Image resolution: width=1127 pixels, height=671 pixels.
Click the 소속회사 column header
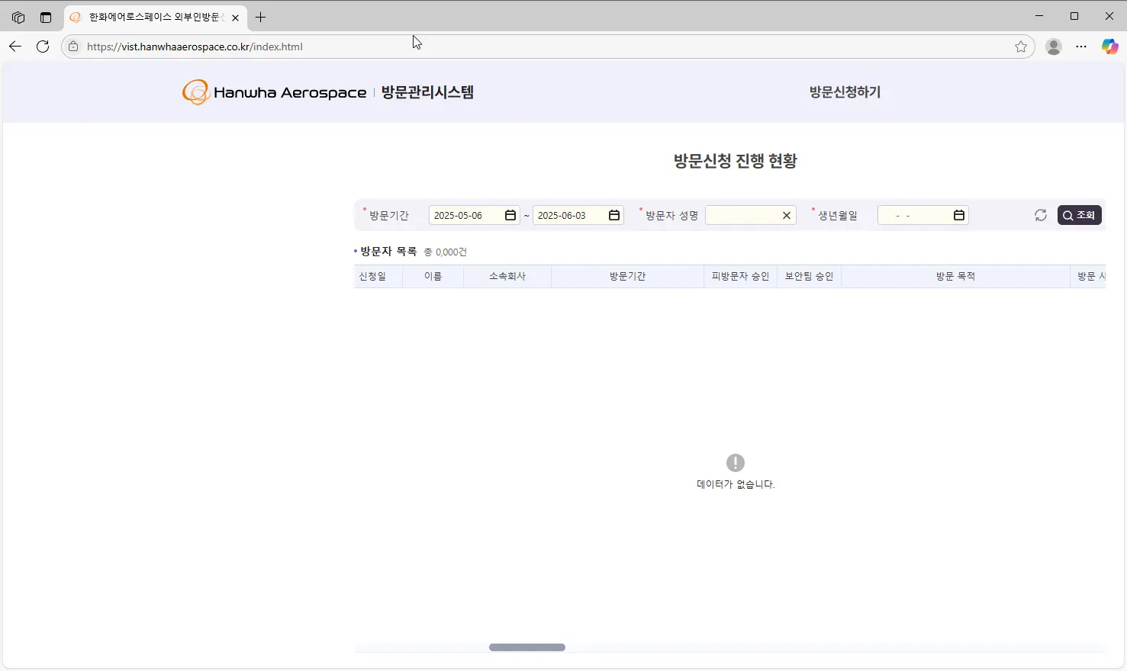pos(507,276)
